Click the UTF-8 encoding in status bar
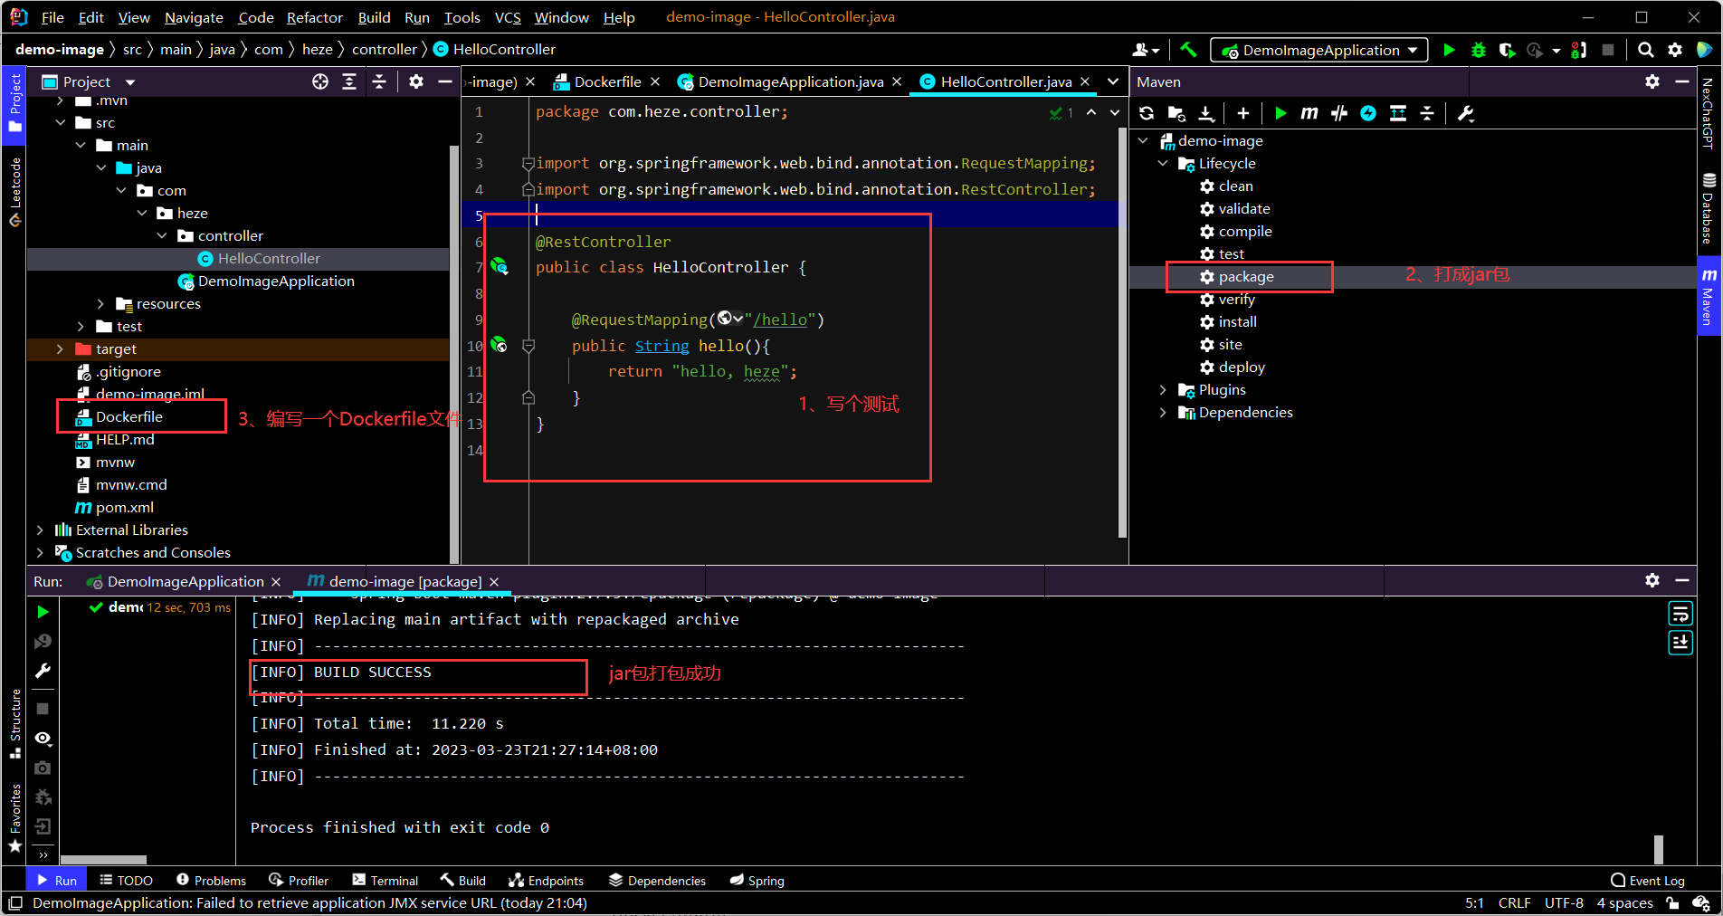The image size is (1723, 916). tap(1564, 902)
